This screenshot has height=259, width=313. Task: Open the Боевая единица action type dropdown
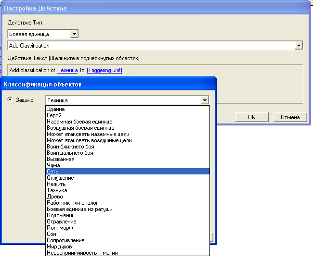coord(74,34)
